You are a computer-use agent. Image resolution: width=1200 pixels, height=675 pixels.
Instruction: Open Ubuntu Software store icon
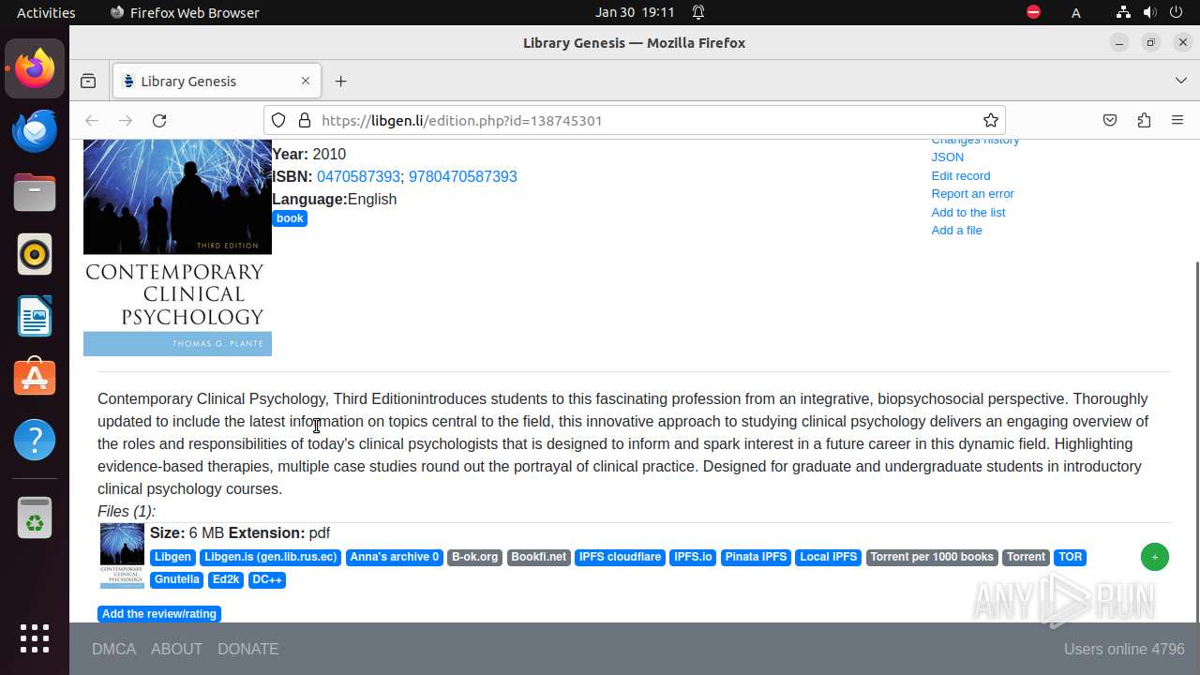tap(35, 378)
